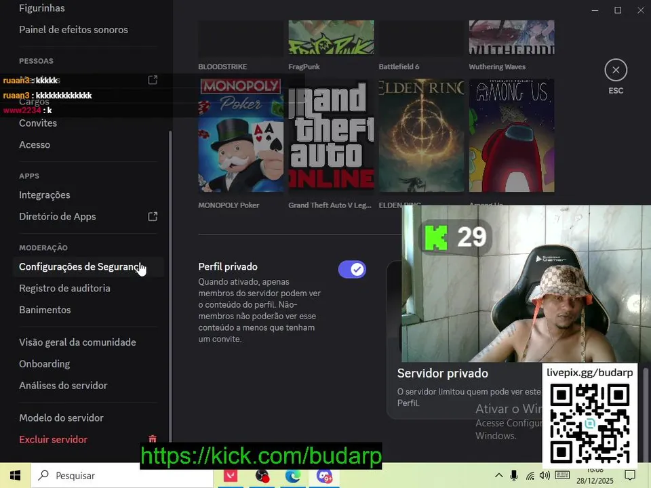Click the sidebar scrollbar
Viewport: 651px width, 488px height.
pos(170,286)
